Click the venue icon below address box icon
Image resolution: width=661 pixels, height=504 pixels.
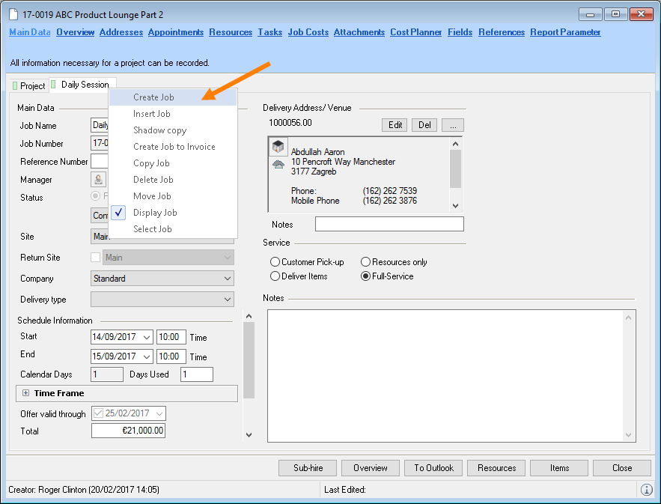pyautogui.click(x=278, y=164)
